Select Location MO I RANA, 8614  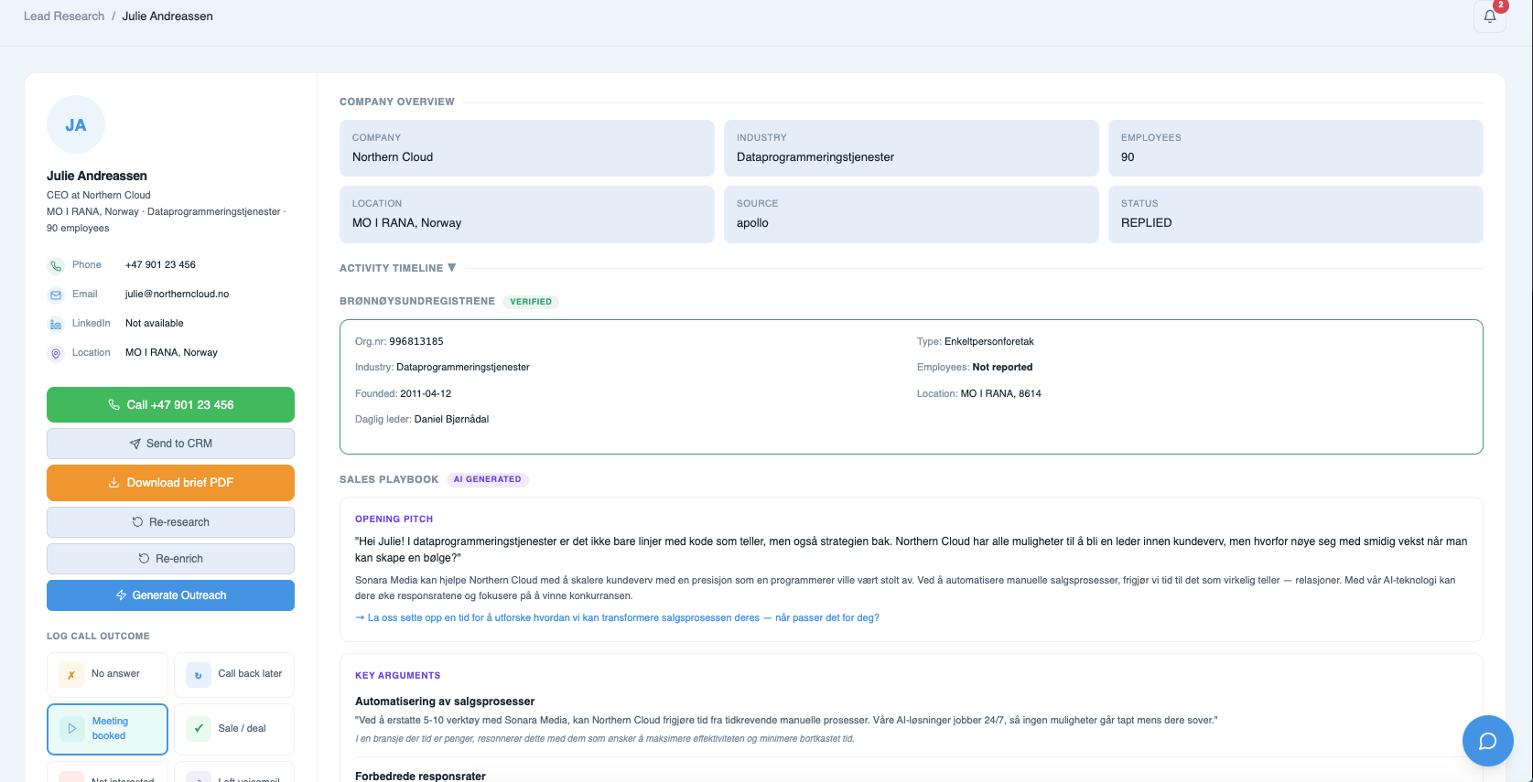[x=1000, y=394]
